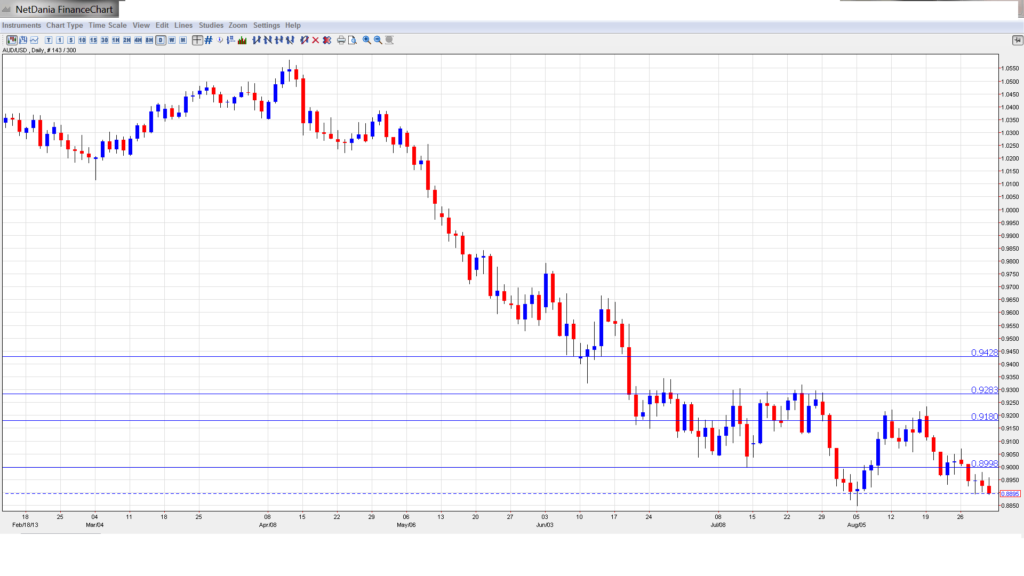The height and width of the screenshot is (576, 1024).
Task: Delete selected line red X
Action: (x=315, y=40)
